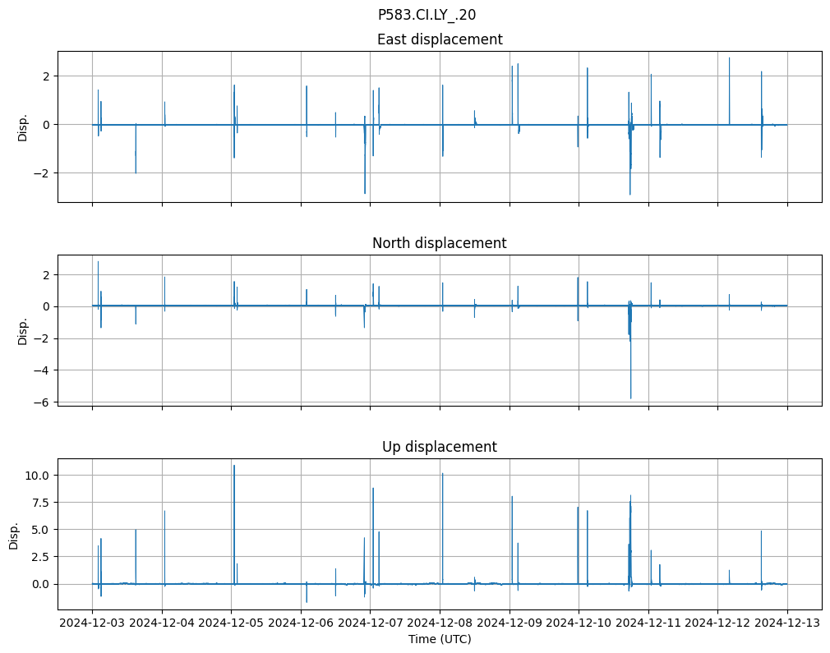This screenshot has height=653, width=830.
Task: Select the 2024-12-12 date tick label
Action: (x=717, y=623)
